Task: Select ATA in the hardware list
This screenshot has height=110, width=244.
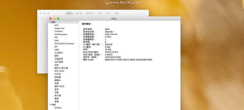Action: (56, 25)
